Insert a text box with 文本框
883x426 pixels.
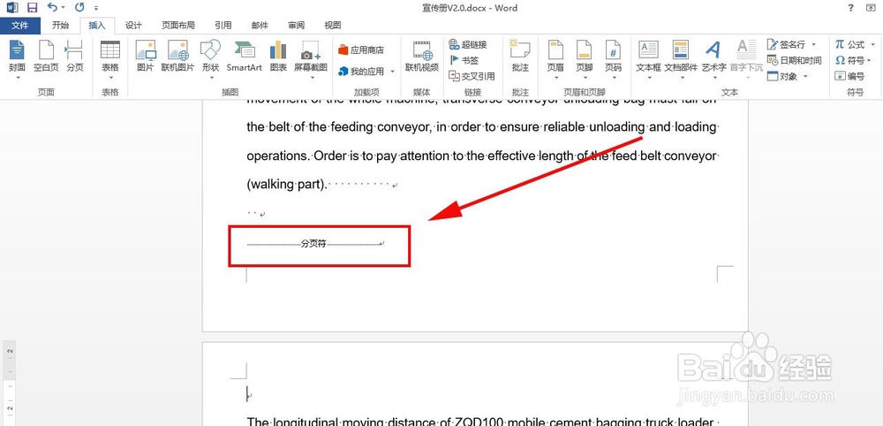point(649,59)
